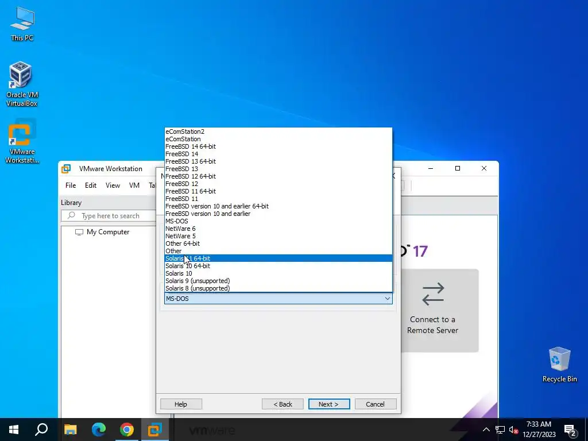Choose FreeBSD 13 option
The image size is (588, 441).
coord(278,169)
